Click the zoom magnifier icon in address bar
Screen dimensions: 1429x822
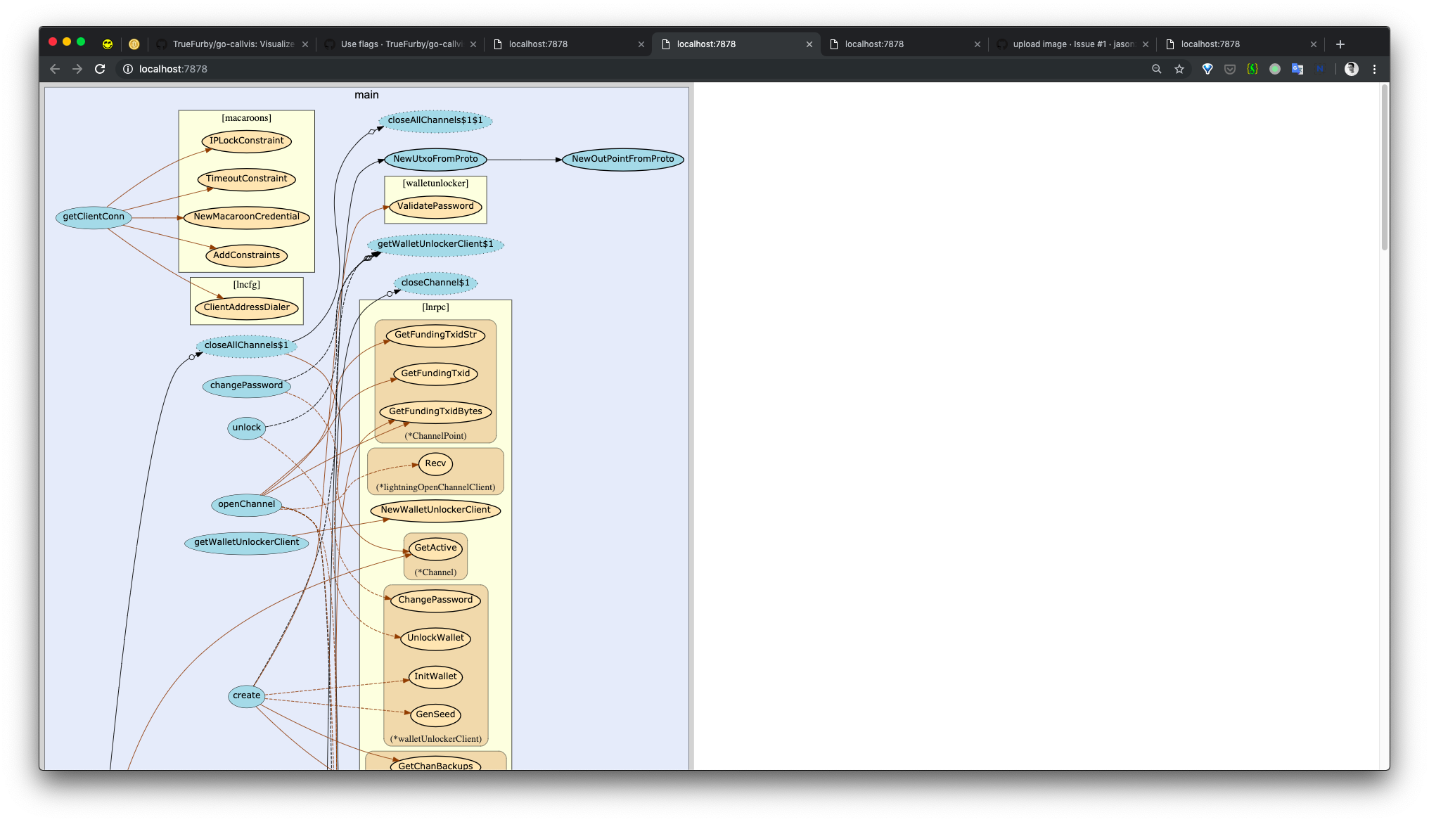(1156, 69)
